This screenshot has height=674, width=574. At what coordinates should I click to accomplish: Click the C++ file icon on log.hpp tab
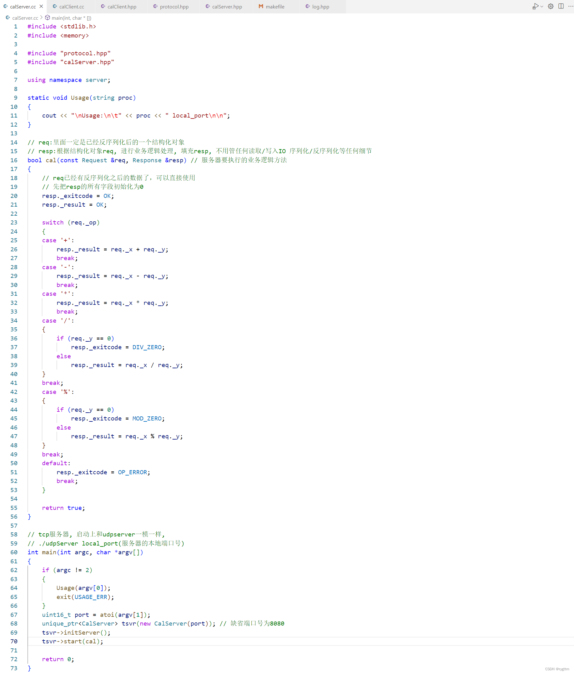pos(308,6)
